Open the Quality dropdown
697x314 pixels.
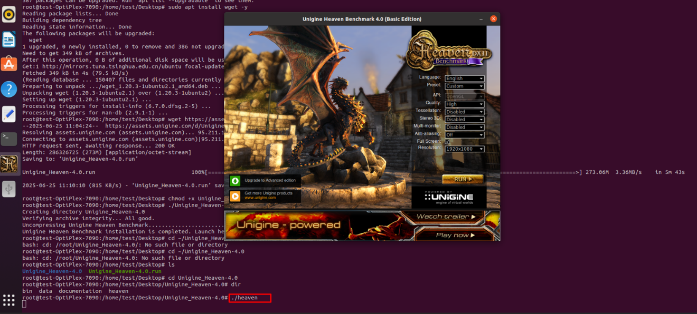pyautogui.click(x=464, y=104)
